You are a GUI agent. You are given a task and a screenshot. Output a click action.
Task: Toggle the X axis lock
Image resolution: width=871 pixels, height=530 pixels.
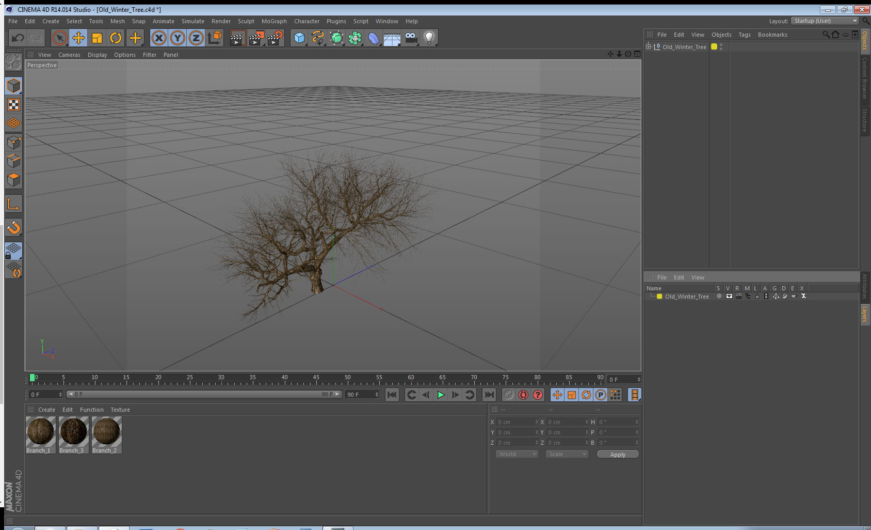coord(159,38)
